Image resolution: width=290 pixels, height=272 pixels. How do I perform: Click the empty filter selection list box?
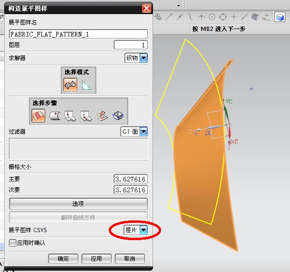click(78, 149)
